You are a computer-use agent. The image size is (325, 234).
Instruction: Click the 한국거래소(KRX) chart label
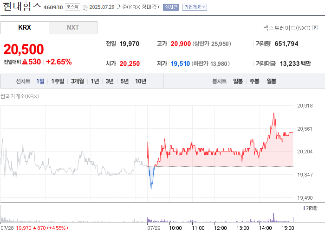pyautogui.click(x=19, y=96)
